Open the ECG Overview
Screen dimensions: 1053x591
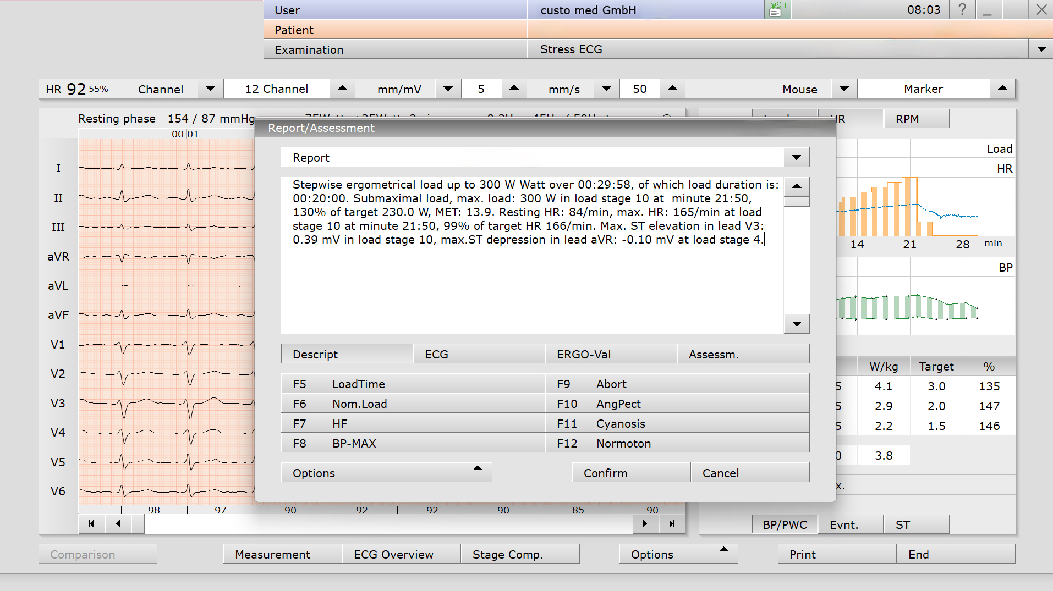pyautogui.click(x=401, y=554)
